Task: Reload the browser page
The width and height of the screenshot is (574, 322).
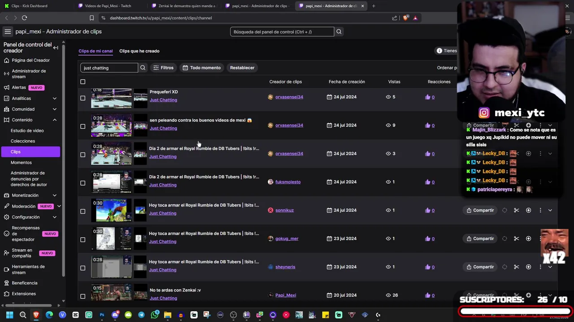Action: tap(24, 18)
